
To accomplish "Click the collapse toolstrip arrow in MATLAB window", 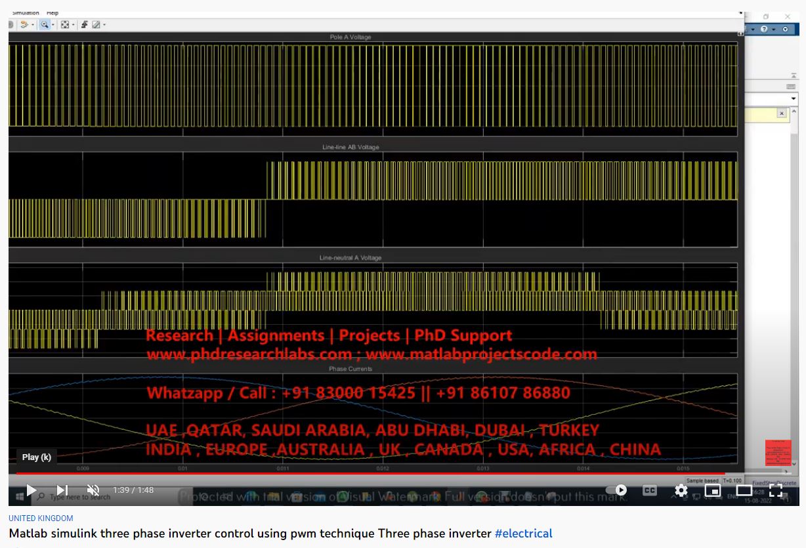I will coord(794,75).
